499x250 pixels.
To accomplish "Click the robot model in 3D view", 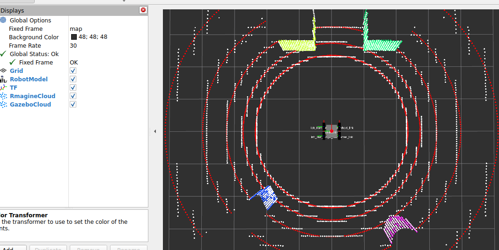I will click(x=331, y=131).
